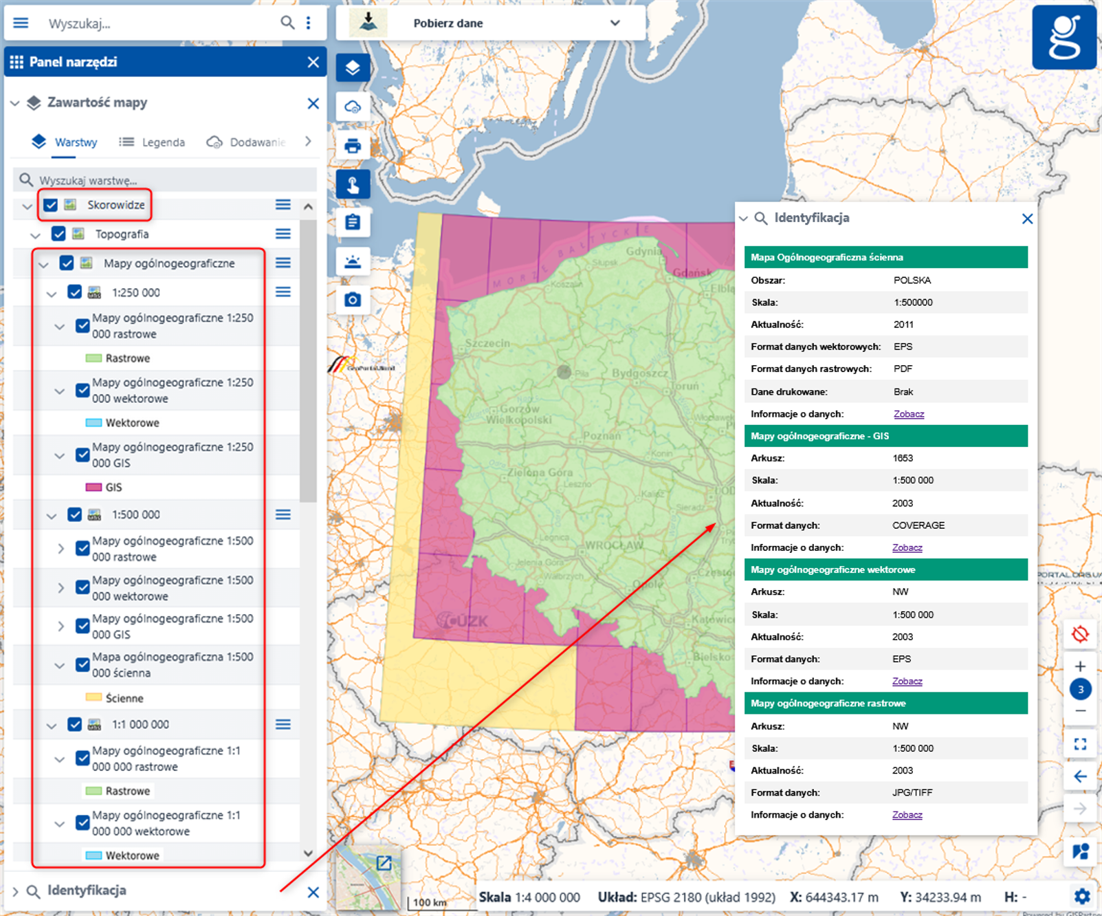Collapse the Topografia layer group
The image size is (1102, 916).
coord(36,235)
